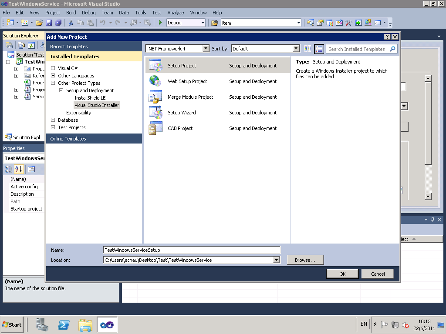Click the OK button

(x=342, y=274)
